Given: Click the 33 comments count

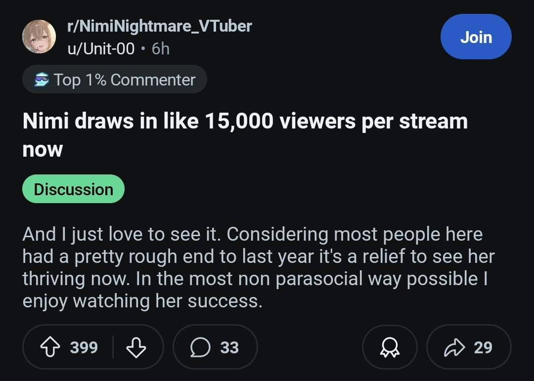Looking at the screenshot, I should click(229, 347).
